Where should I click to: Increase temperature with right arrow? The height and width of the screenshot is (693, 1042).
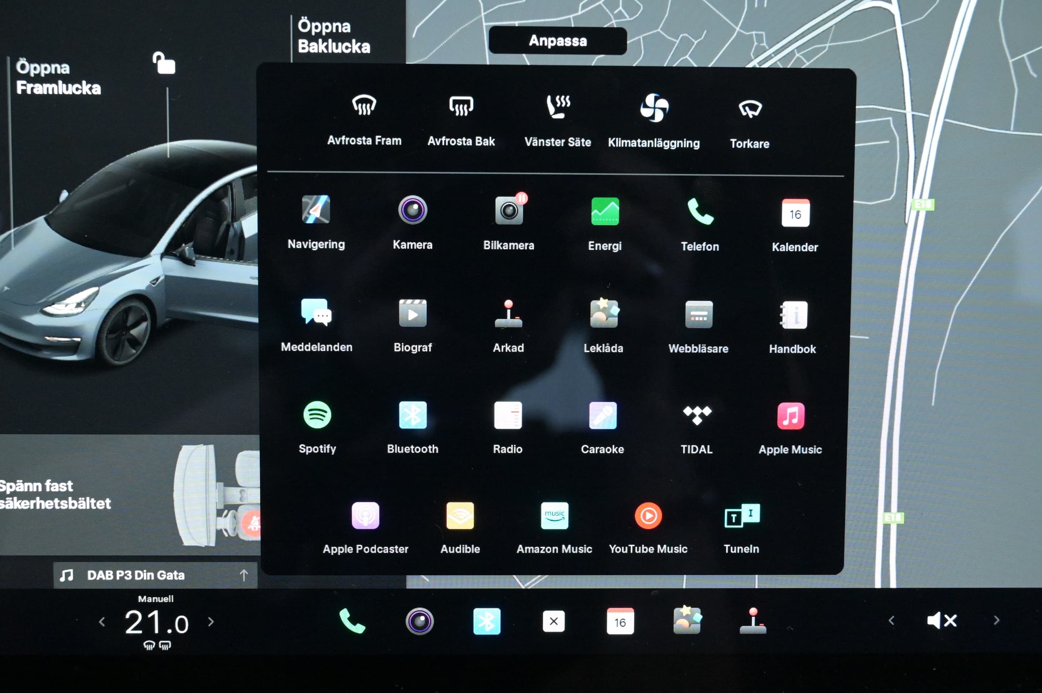click(x=211, y=622)
